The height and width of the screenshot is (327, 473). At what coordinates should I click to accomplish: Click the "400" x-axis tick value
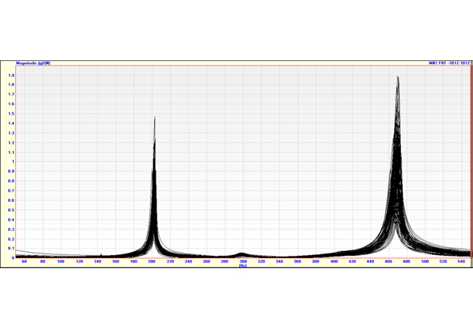(x=334, y=262)
